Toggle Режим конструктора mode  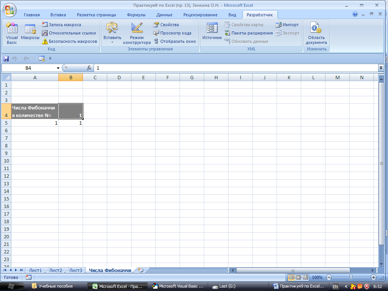[137, 33]
